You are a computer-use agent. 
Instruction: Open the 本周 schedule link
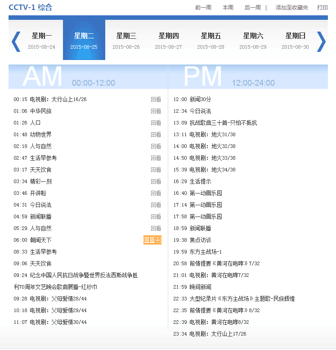228,8
